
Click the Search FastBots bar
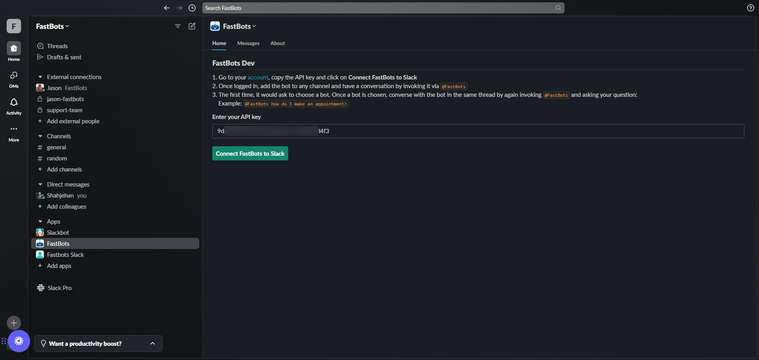pos(383,8)
